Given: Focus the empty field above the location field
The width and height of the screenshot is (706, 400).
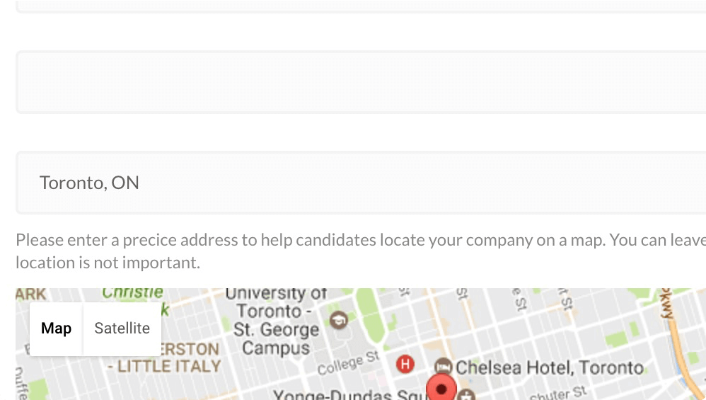Looking at the screenshot, I should click(361, 82).
